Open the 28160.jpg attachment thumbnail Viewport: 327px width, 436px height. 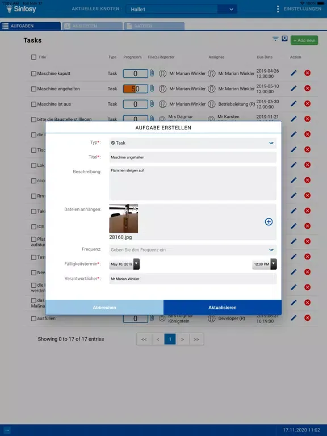pyautogui.click(x=123, y=219)
